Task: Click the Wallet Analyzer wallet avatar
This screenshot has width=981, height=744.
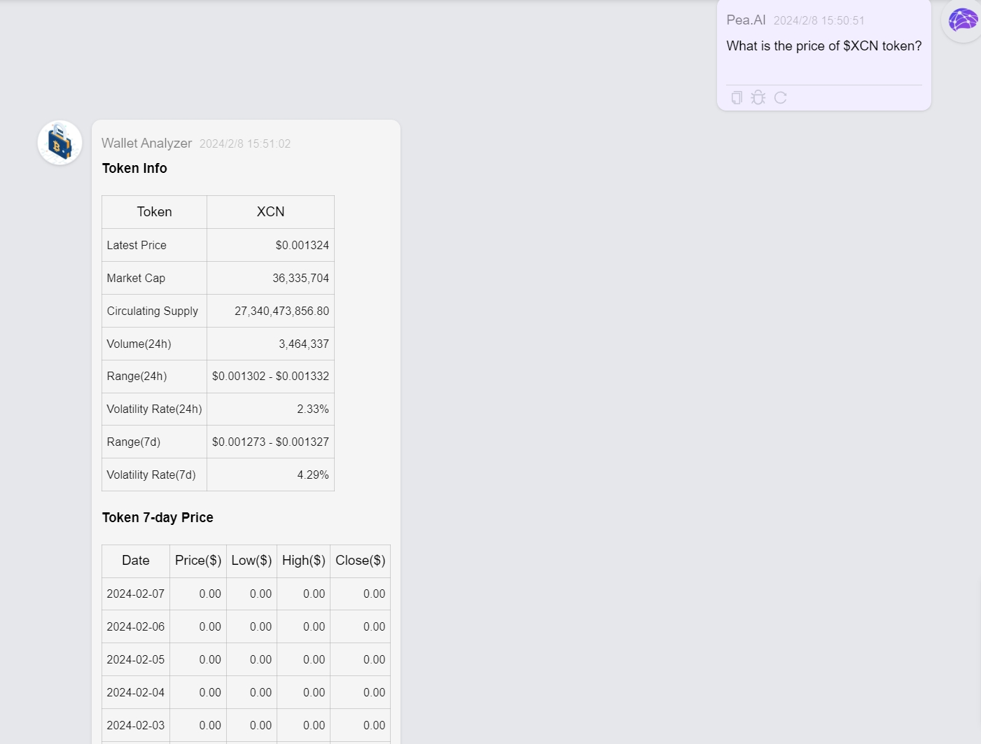Action: 60,142
